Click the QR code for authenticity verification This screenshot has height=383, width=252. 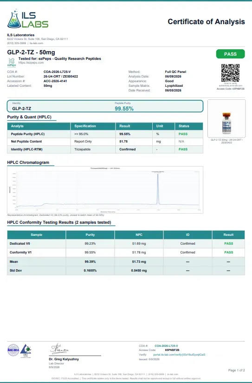click(230, 73)
